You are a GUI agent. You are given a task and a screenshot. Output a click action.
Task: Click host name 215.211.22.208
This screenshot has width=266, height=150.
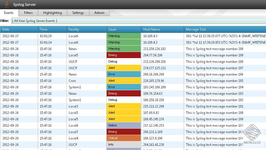pos(154,106)
